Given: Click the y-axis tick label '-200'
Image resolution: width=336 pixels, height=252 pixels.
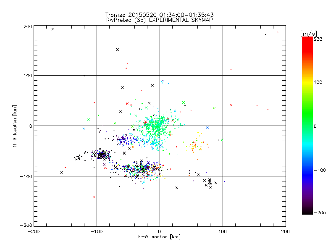Looking at the screenshot, I should [x=26, y=225].
